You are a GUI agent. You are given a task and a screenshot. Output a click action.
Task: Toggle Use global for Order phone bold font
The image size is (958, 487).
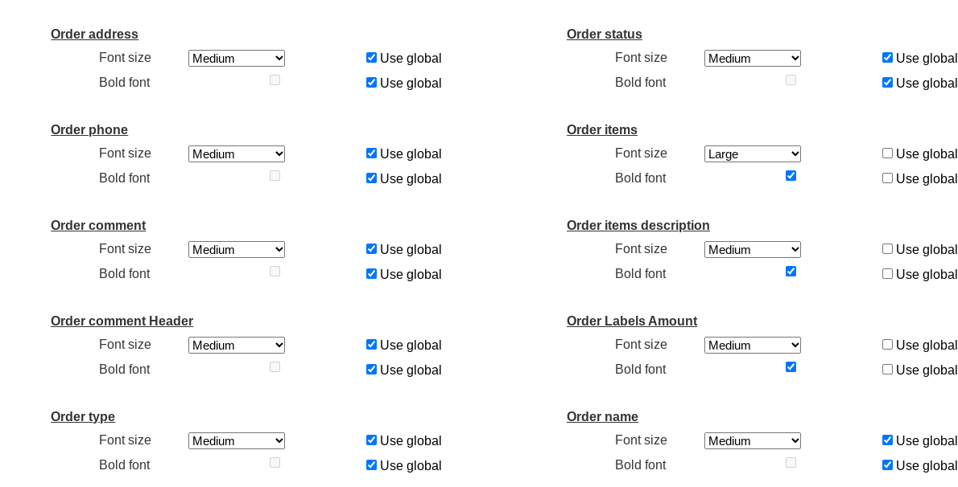(371, 178)
